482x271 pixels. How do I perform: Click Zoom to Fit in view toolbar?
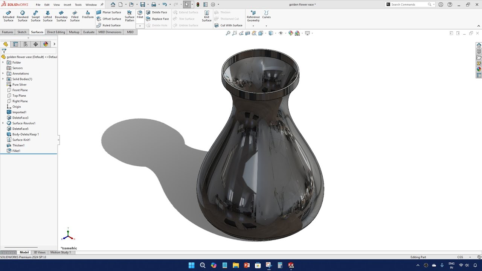tap(228, 33)
